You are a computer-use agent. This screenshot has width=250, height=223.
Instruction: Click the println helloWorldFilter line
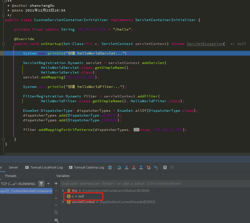(75, 87)
